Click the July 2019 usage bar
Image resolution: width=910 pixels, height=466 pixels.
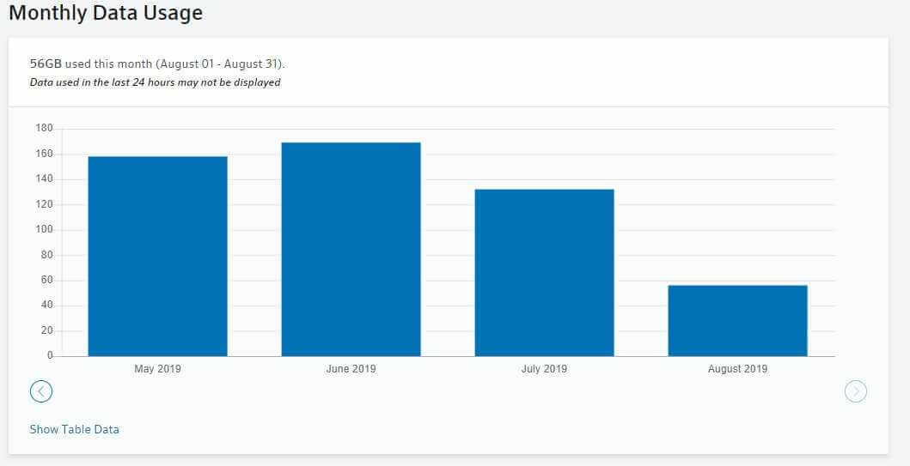click(x=544, y=272)
